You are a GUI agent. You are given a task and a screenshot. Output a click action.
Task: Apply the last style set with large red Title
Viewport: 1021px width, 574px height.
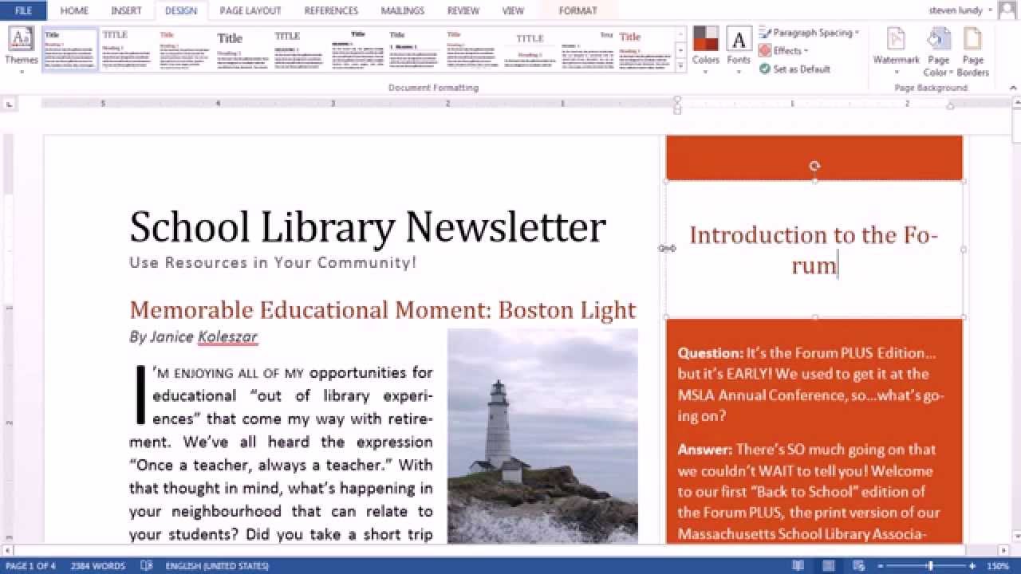coord(645,50)
